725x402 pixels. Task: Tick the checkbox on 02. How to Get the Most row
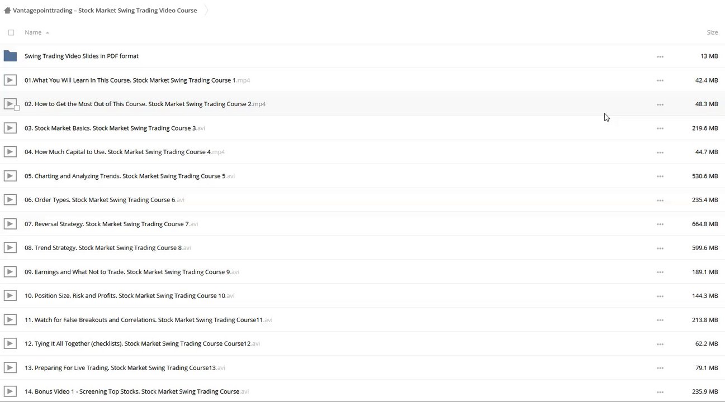click(x=17, y=108)
